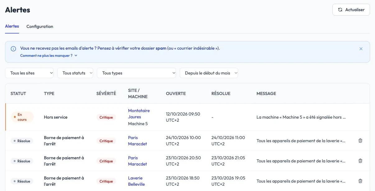Click the MESSAGE column header

266,93
